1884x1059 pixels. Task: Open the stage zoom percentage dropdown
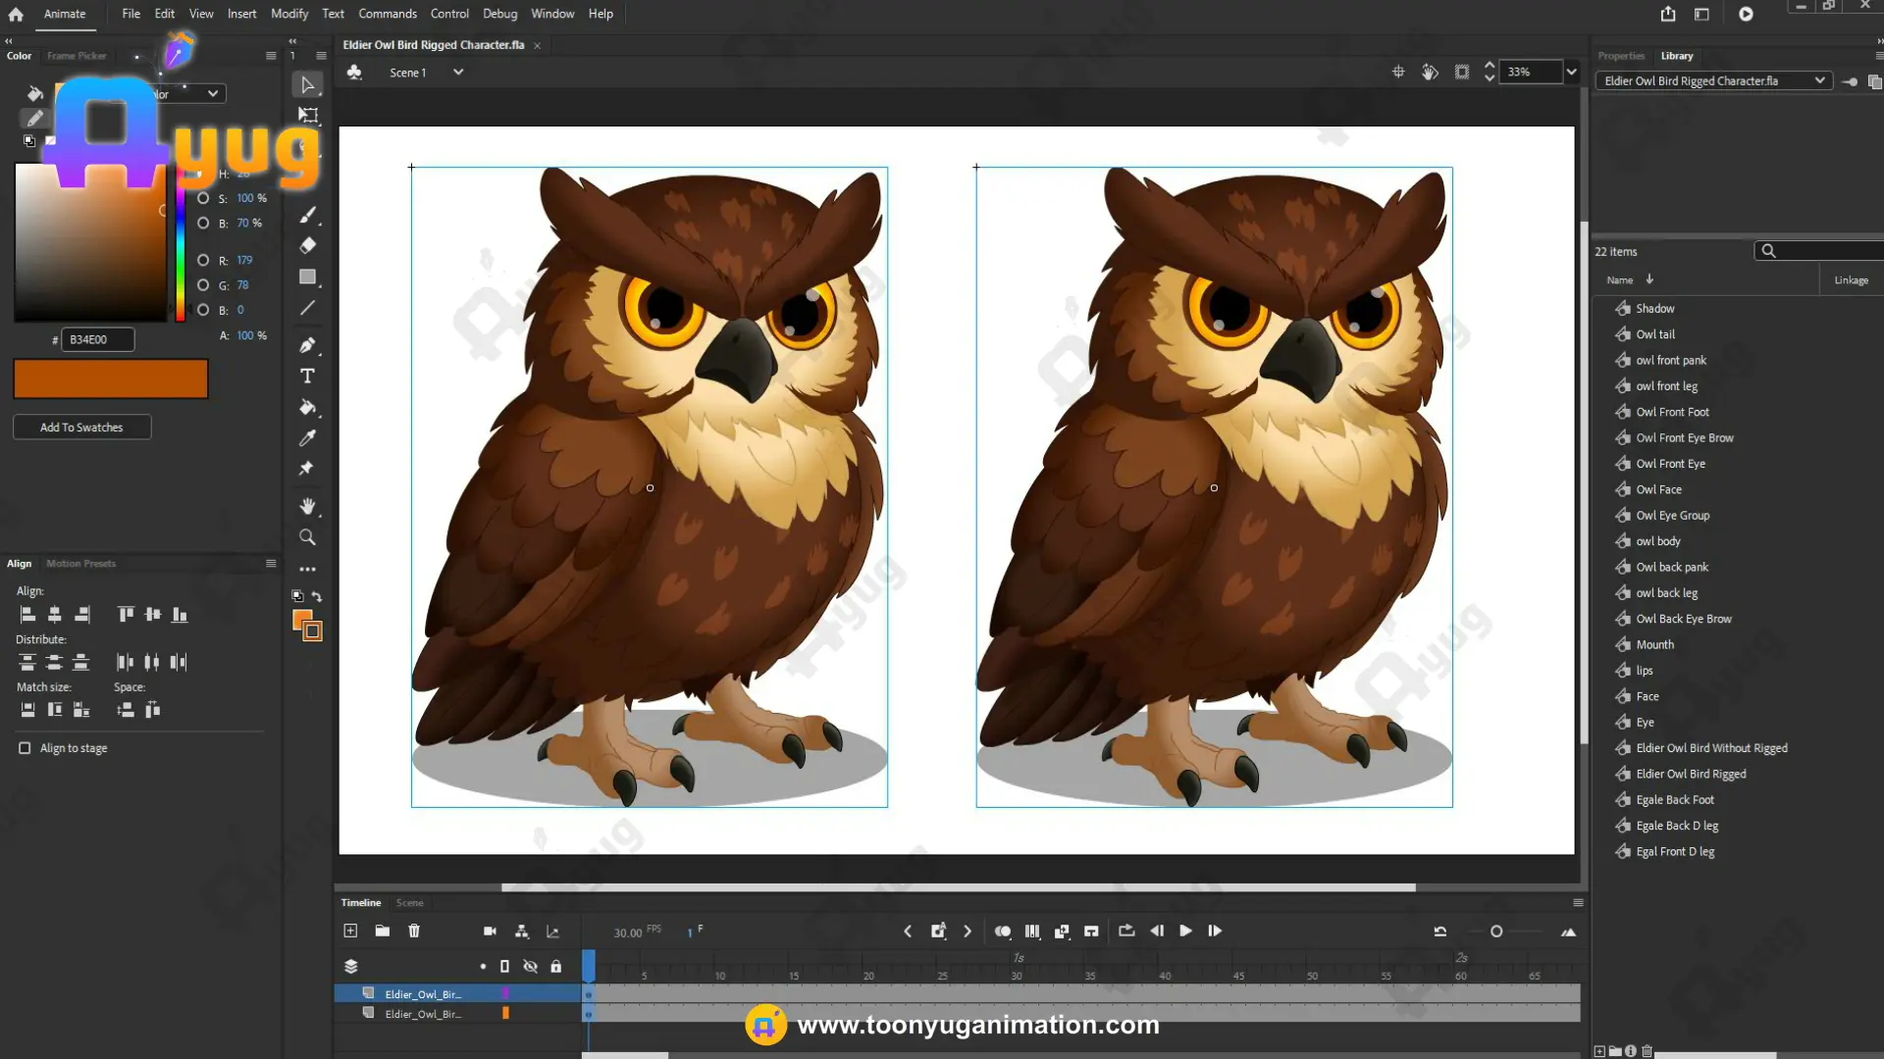click(x=1571, y=72)
